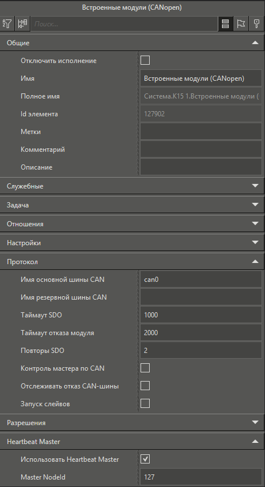The image size is (265, 487).
Task: Toggle Запуск слейвов checkbox
Action: (x=145, y=403)
